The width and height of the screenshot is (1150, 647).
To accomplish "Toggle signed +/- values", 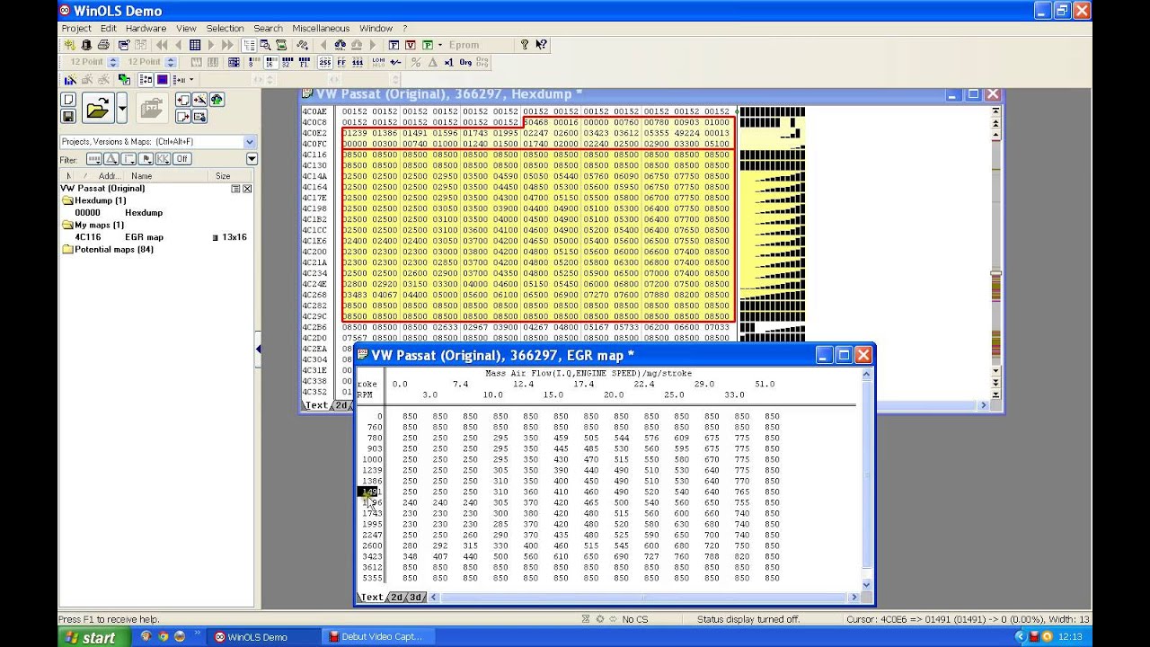I will pos(395,62).
